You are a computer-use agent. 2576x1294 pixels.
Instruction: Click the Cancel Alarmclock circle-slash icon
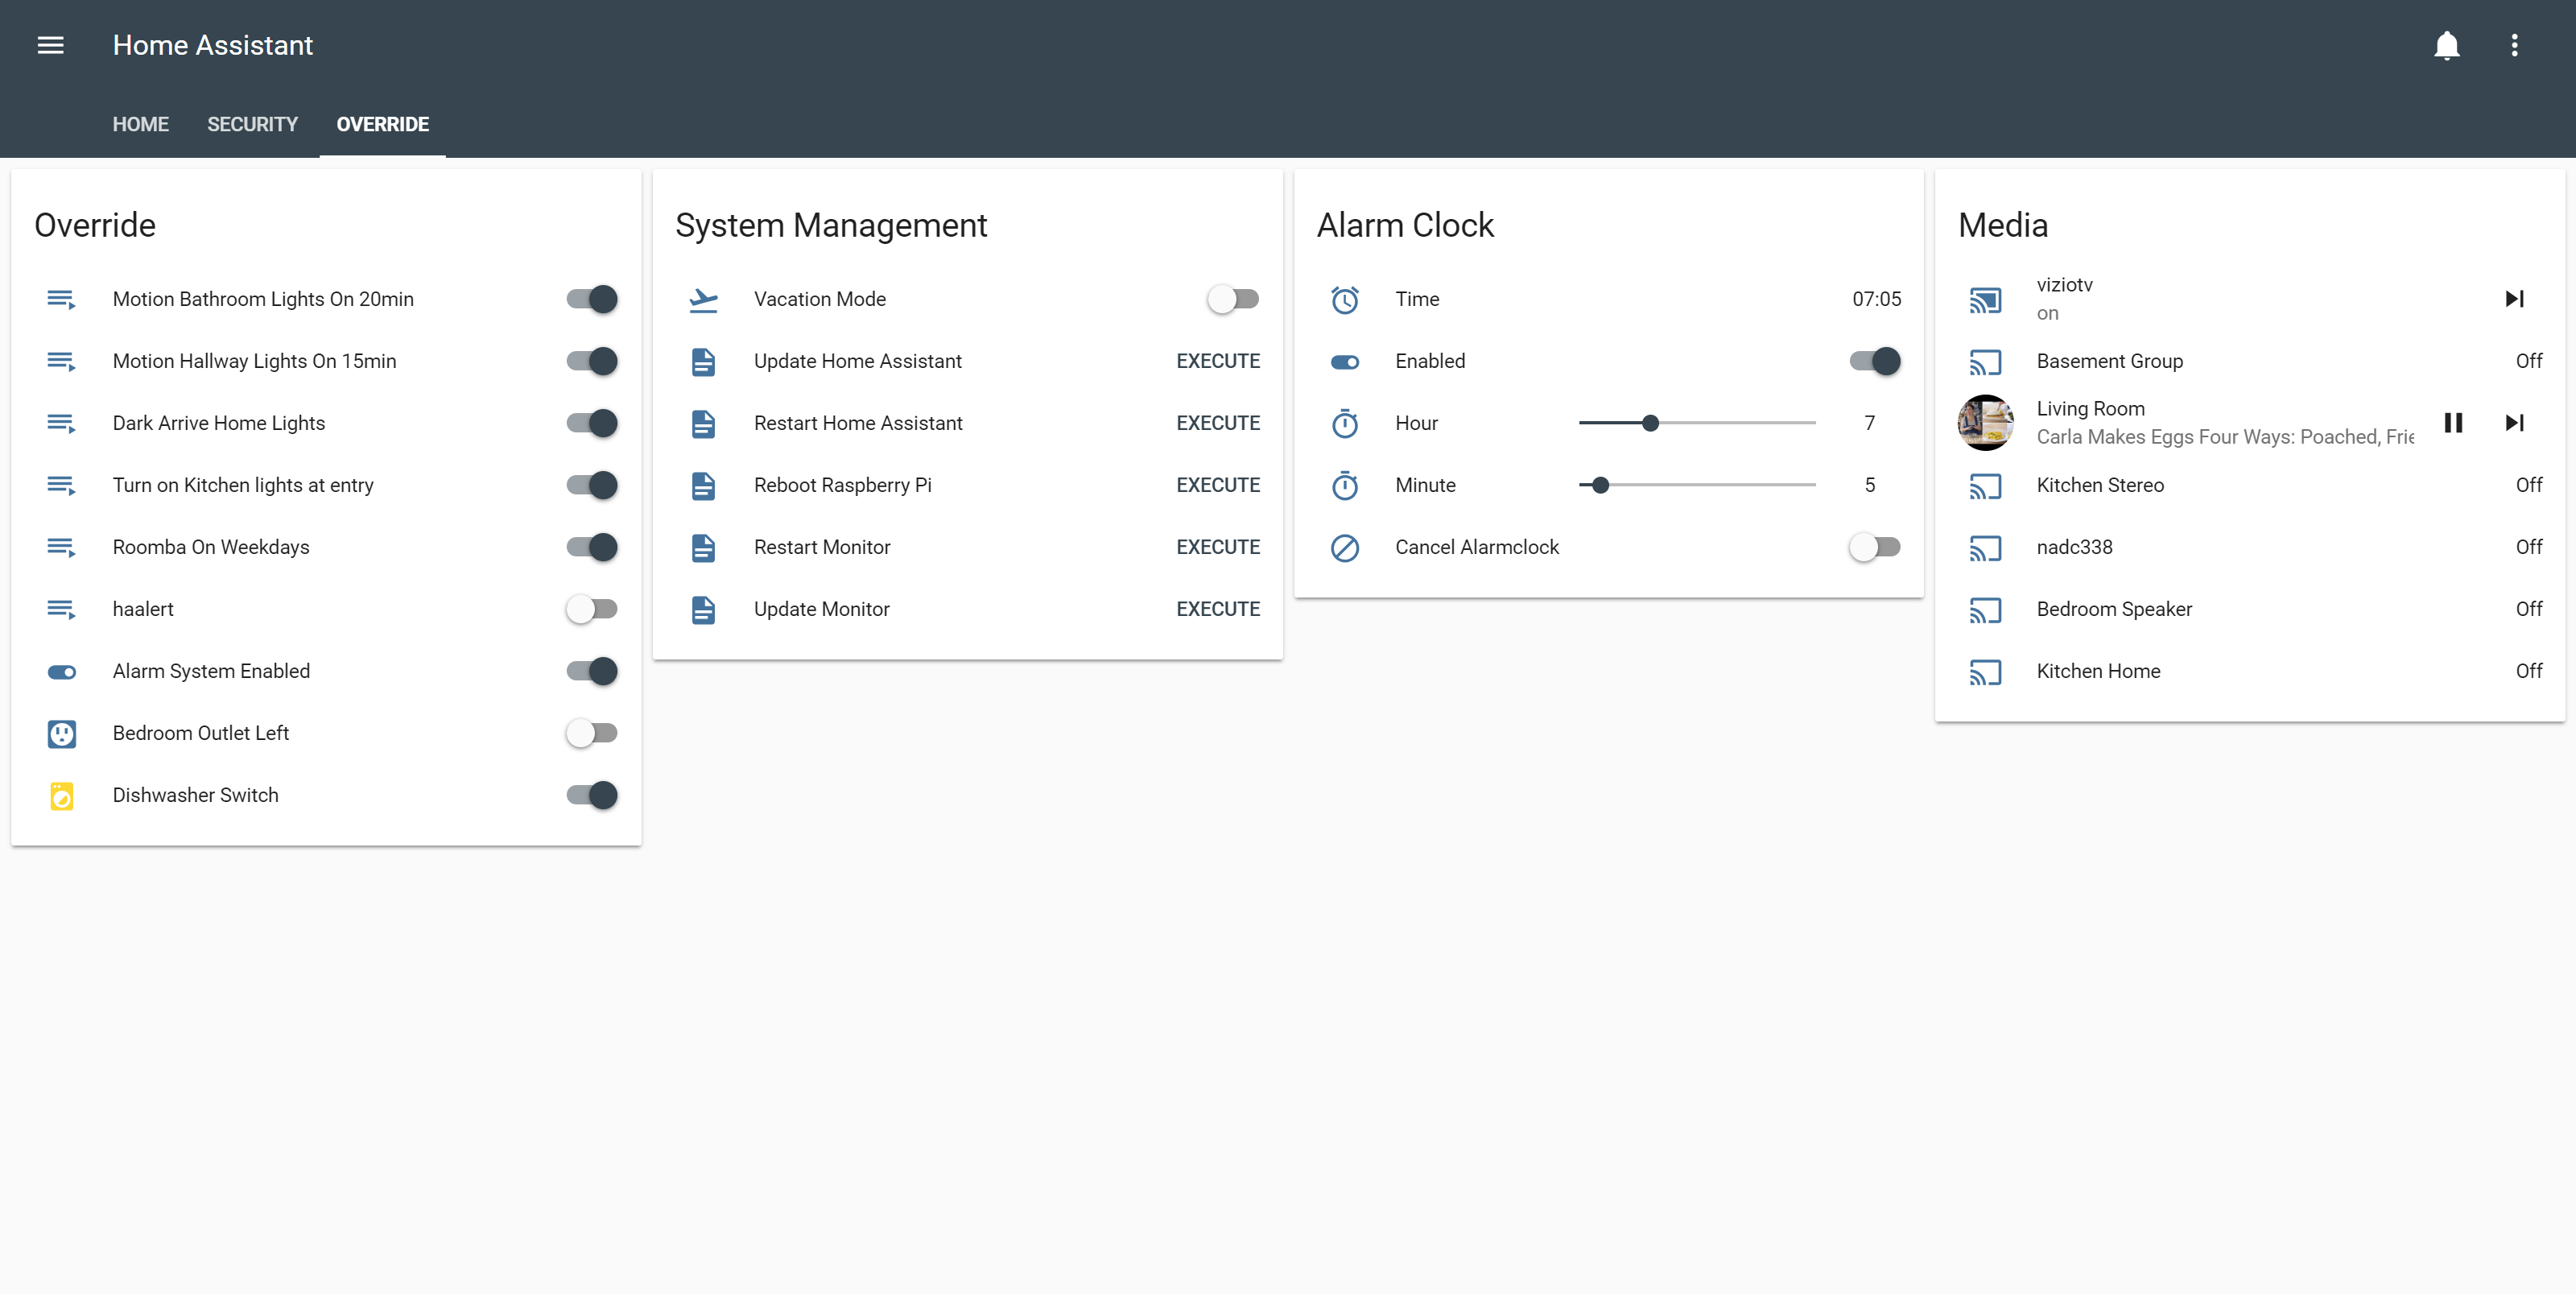[x=1344, y=547]
